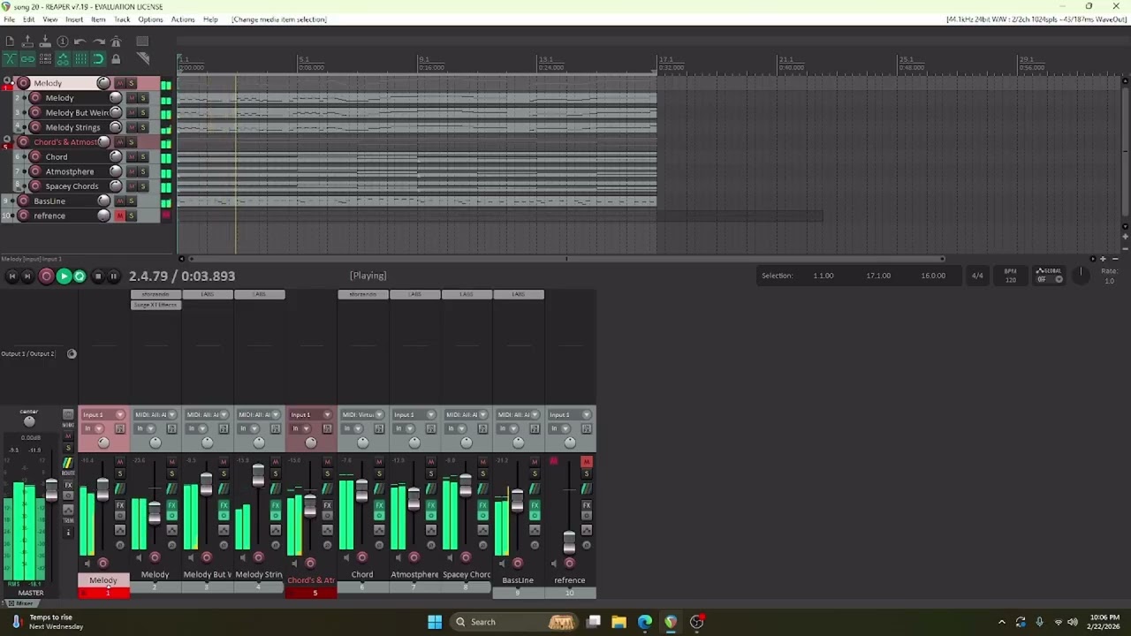The height and width of the screenshot is (636, 1131).
Task: Open File Explorer from taskbar
Action: pos(619,622)
